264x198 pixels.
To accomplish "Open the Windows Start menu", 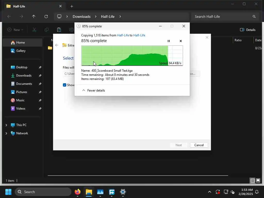I will (x=8, y=192).
